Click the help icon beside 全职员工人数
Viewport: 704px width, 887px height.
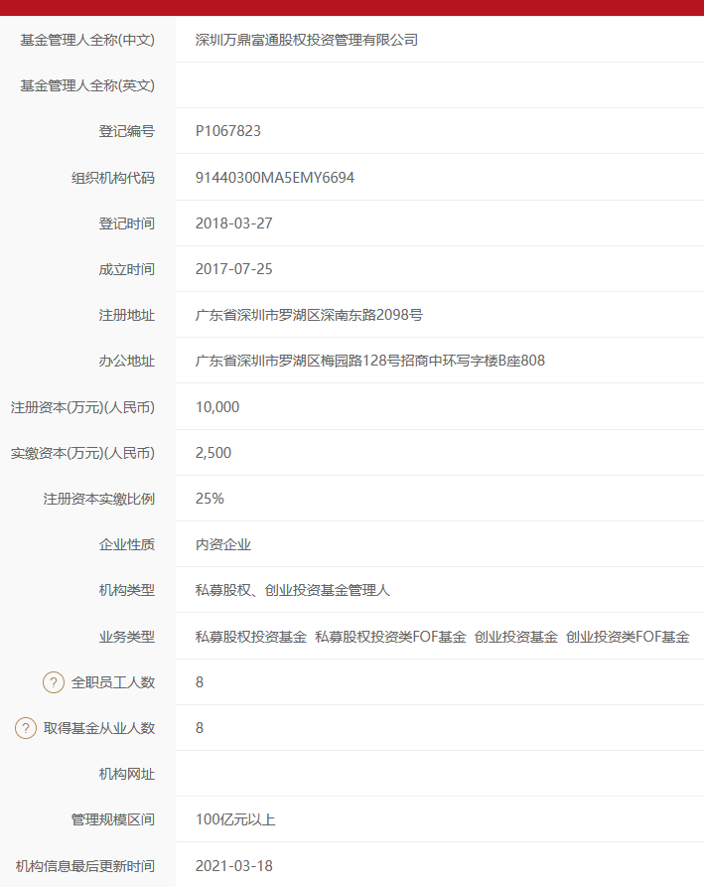53,682
